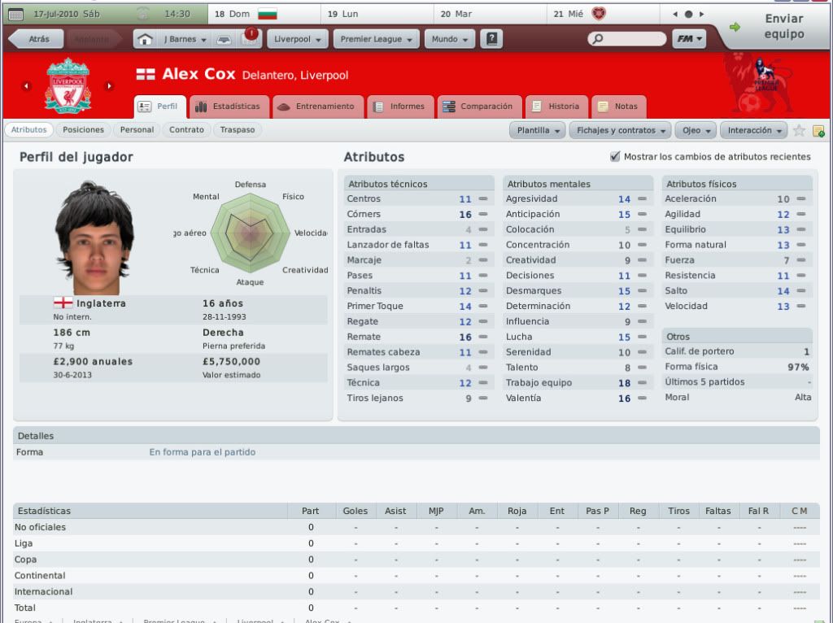Open the FM menu dropdown

(x=689, y=39)
